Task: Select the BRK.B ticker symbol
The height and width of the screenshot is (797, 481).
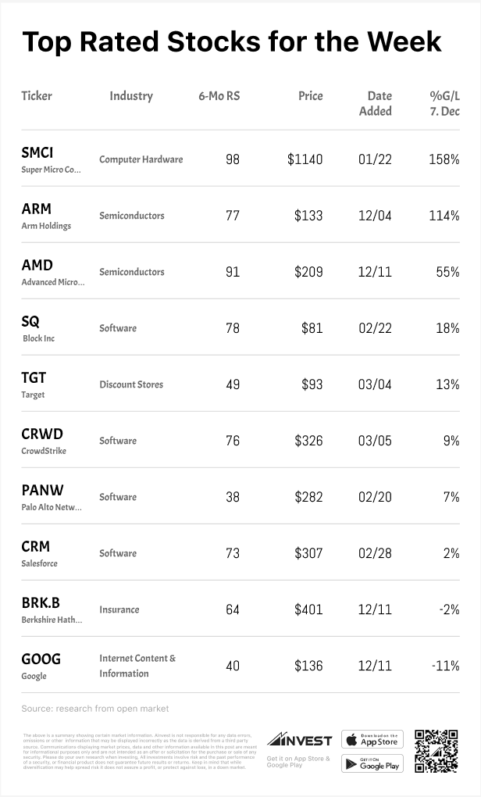Action: (41, 602)
